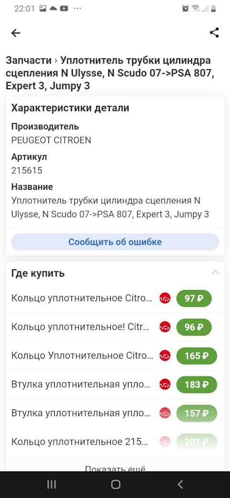Tap Показать ещё to show more offers
The image size is (230, 498).
115,468
